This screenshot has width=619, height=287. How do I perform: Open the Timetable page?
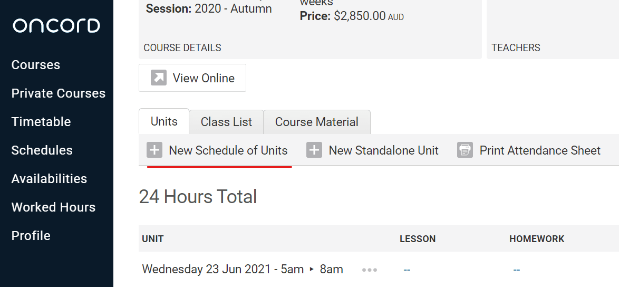click(41, 122)
